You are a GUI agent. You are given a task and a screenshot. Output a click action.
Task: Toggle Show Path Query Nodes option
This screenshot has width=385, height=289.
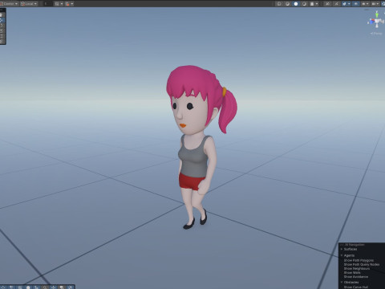pos(362,264)
